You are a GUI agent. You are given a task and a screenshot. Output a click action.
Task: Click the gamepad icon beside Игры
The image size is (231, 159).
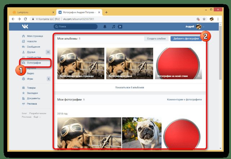(x=23, y=79)
